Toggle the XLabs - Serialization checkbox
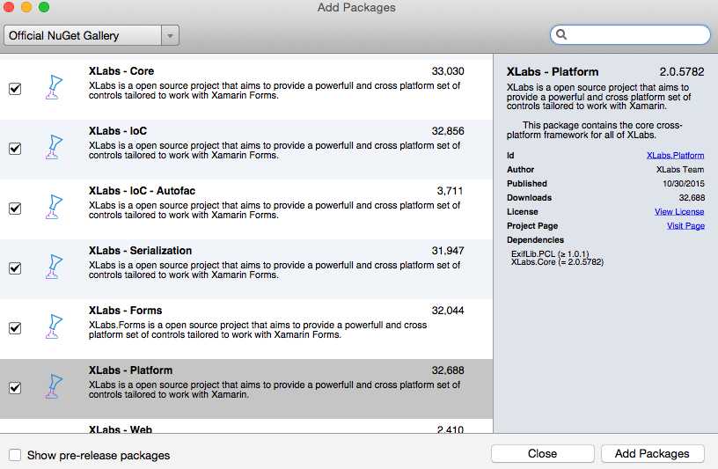 tap(15, 267)
